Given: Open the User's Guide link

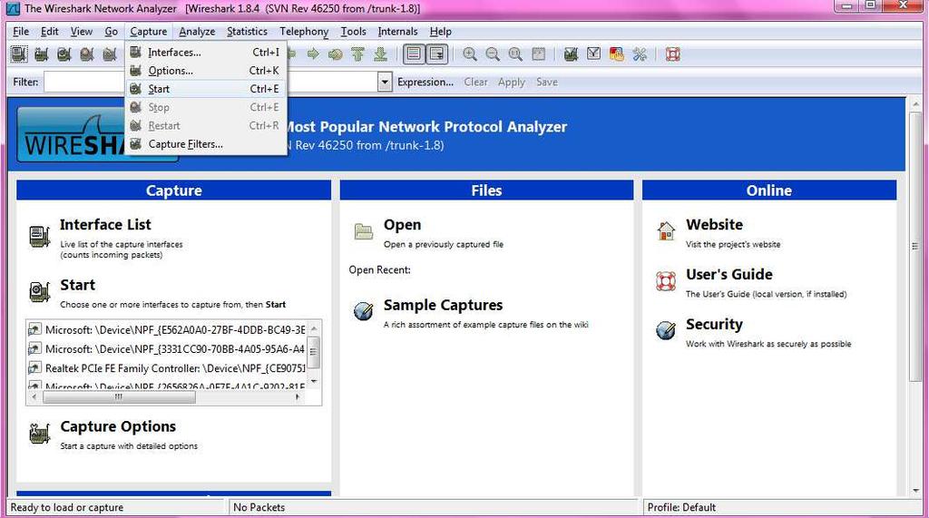Looking at the screenshot, I should 729,274.
